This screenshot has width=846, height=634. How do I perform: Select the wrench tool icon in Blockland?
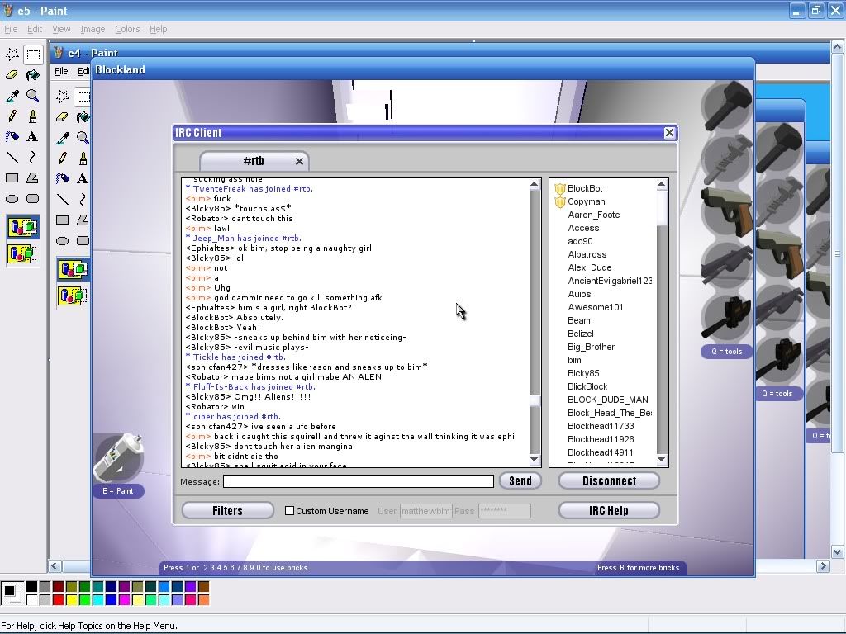727,159
